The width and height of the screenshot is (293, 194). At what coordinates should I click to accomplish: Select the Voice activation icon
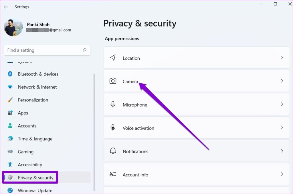coord(113,128)
